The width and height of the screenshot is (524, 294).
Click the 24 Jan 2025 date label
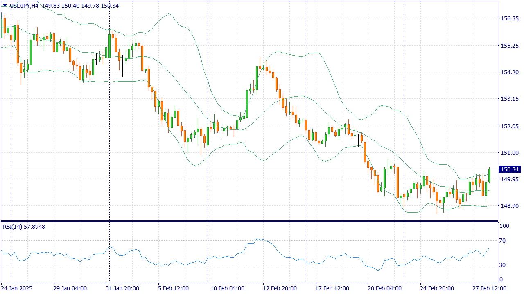(x=17, y=288)
